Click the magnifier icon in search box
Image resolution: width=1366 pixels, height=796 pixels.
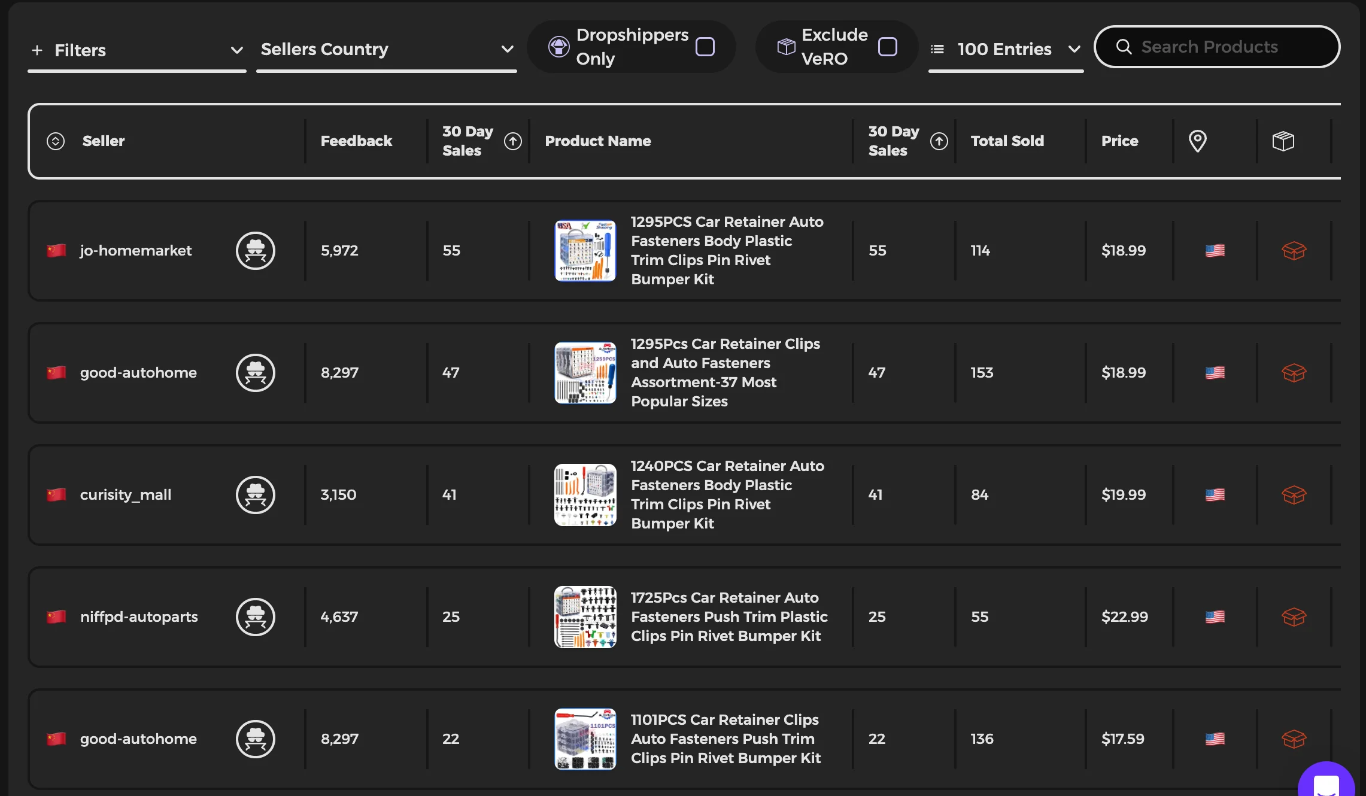pos(1124,47)
